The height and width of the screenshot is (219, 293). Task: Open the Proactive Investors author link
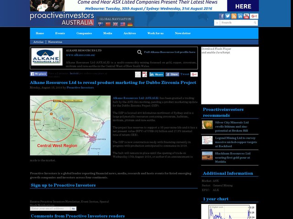pyautogui.click(x=80, y=88)
